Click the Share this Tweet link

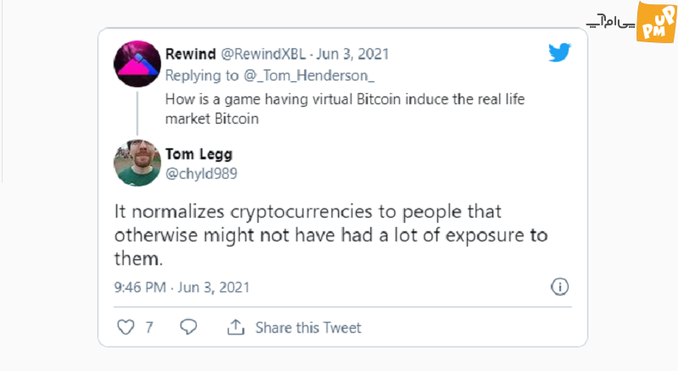click(308, 328)
